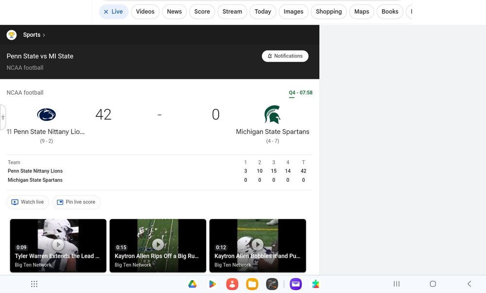Click Penn State's score of 42
Screen dimensions: 486x293
(103, 115)
